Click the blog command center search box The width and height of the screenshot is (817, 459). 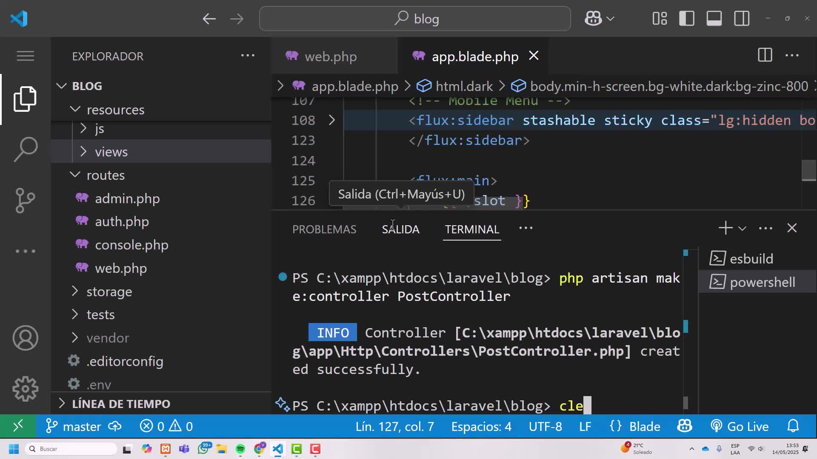[415, 19]
